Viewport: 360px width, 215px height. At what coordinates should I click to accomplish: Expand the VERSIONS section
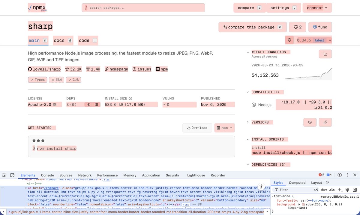coord(247,122)
